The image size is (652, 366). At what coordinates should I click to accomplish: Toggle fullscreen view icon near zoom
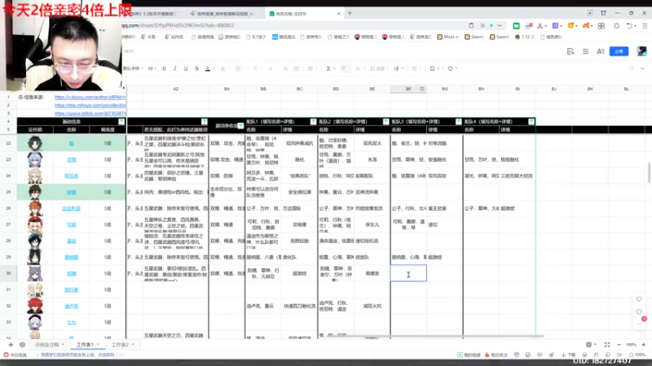click(x=607, y=345)
